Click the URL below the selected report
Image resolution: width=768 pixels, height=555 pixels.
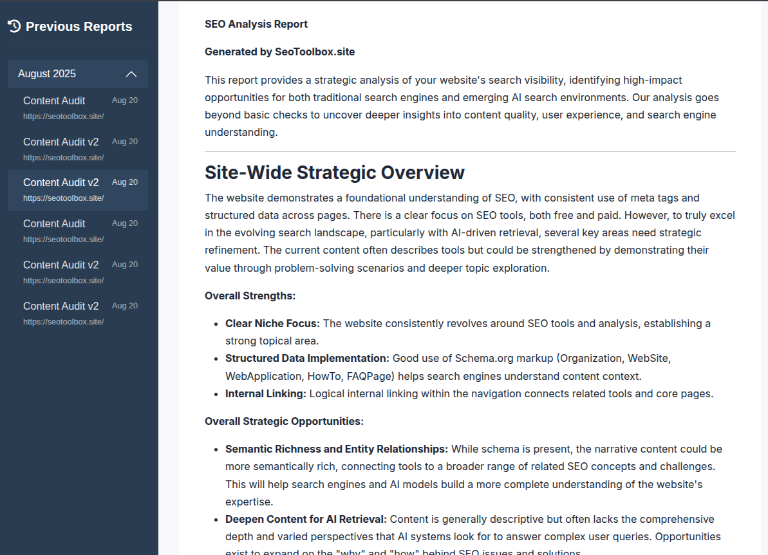[x=63, y=198]
